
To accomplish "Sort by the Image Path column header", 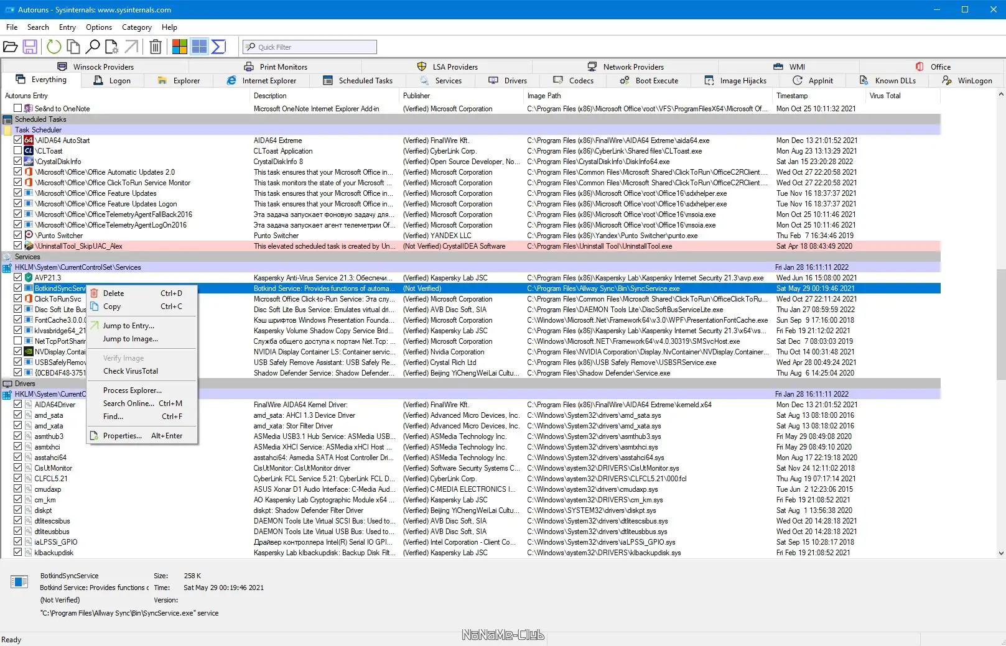I will 648,96.
